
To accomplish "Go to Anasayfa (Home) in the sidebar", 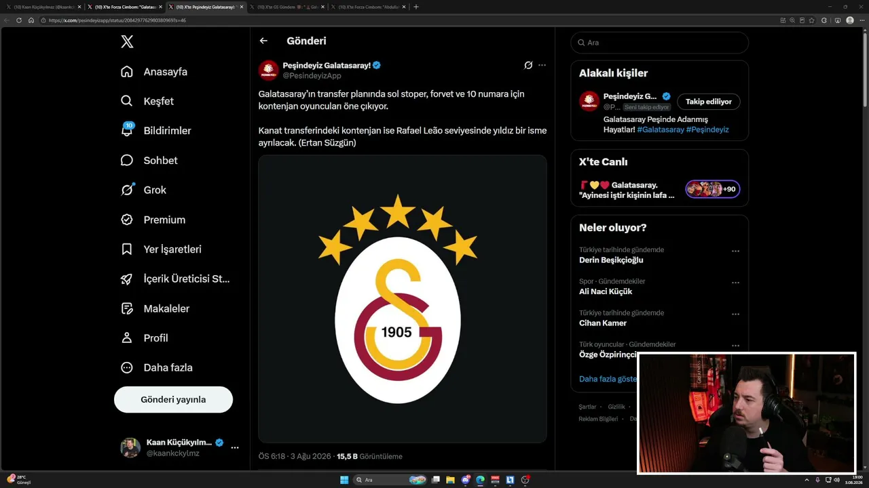I will (154, 72).
